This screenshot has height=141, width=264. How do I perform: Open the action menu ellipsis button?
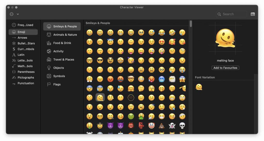[11, 14]
